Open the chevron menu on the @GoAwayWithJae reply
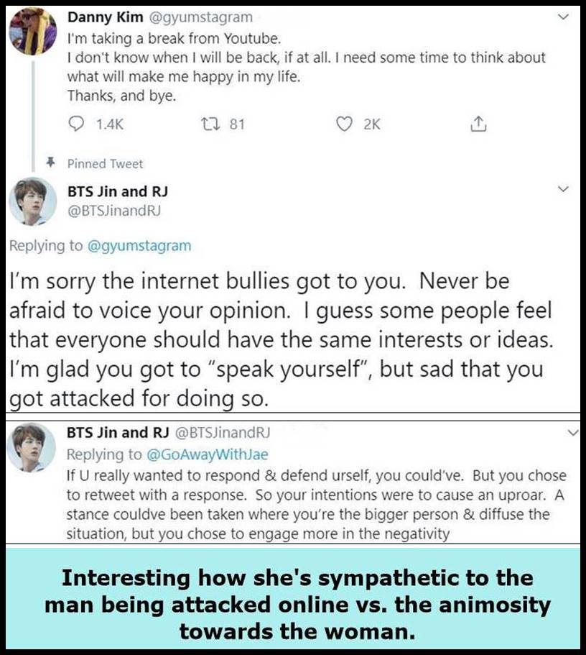This screenshot has height=655, width=586. click(x=572, y=434)
